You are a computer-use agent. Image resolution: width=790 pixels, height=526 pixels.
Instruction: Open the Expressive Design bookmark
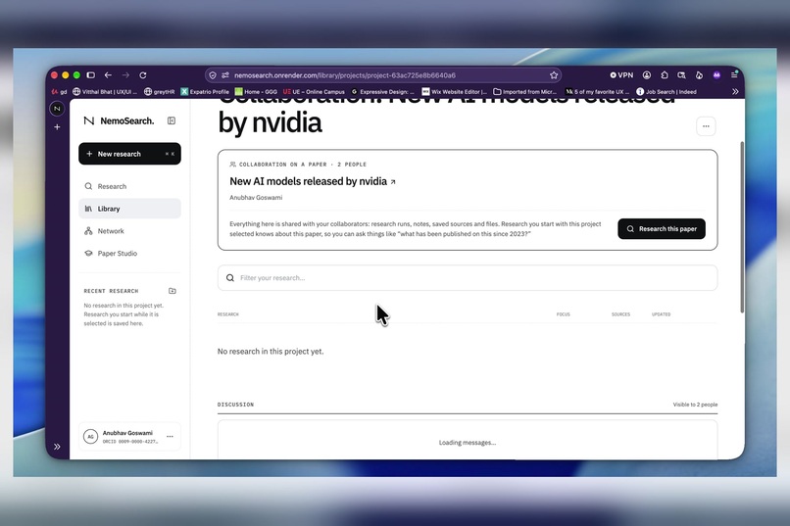point(383,92)
